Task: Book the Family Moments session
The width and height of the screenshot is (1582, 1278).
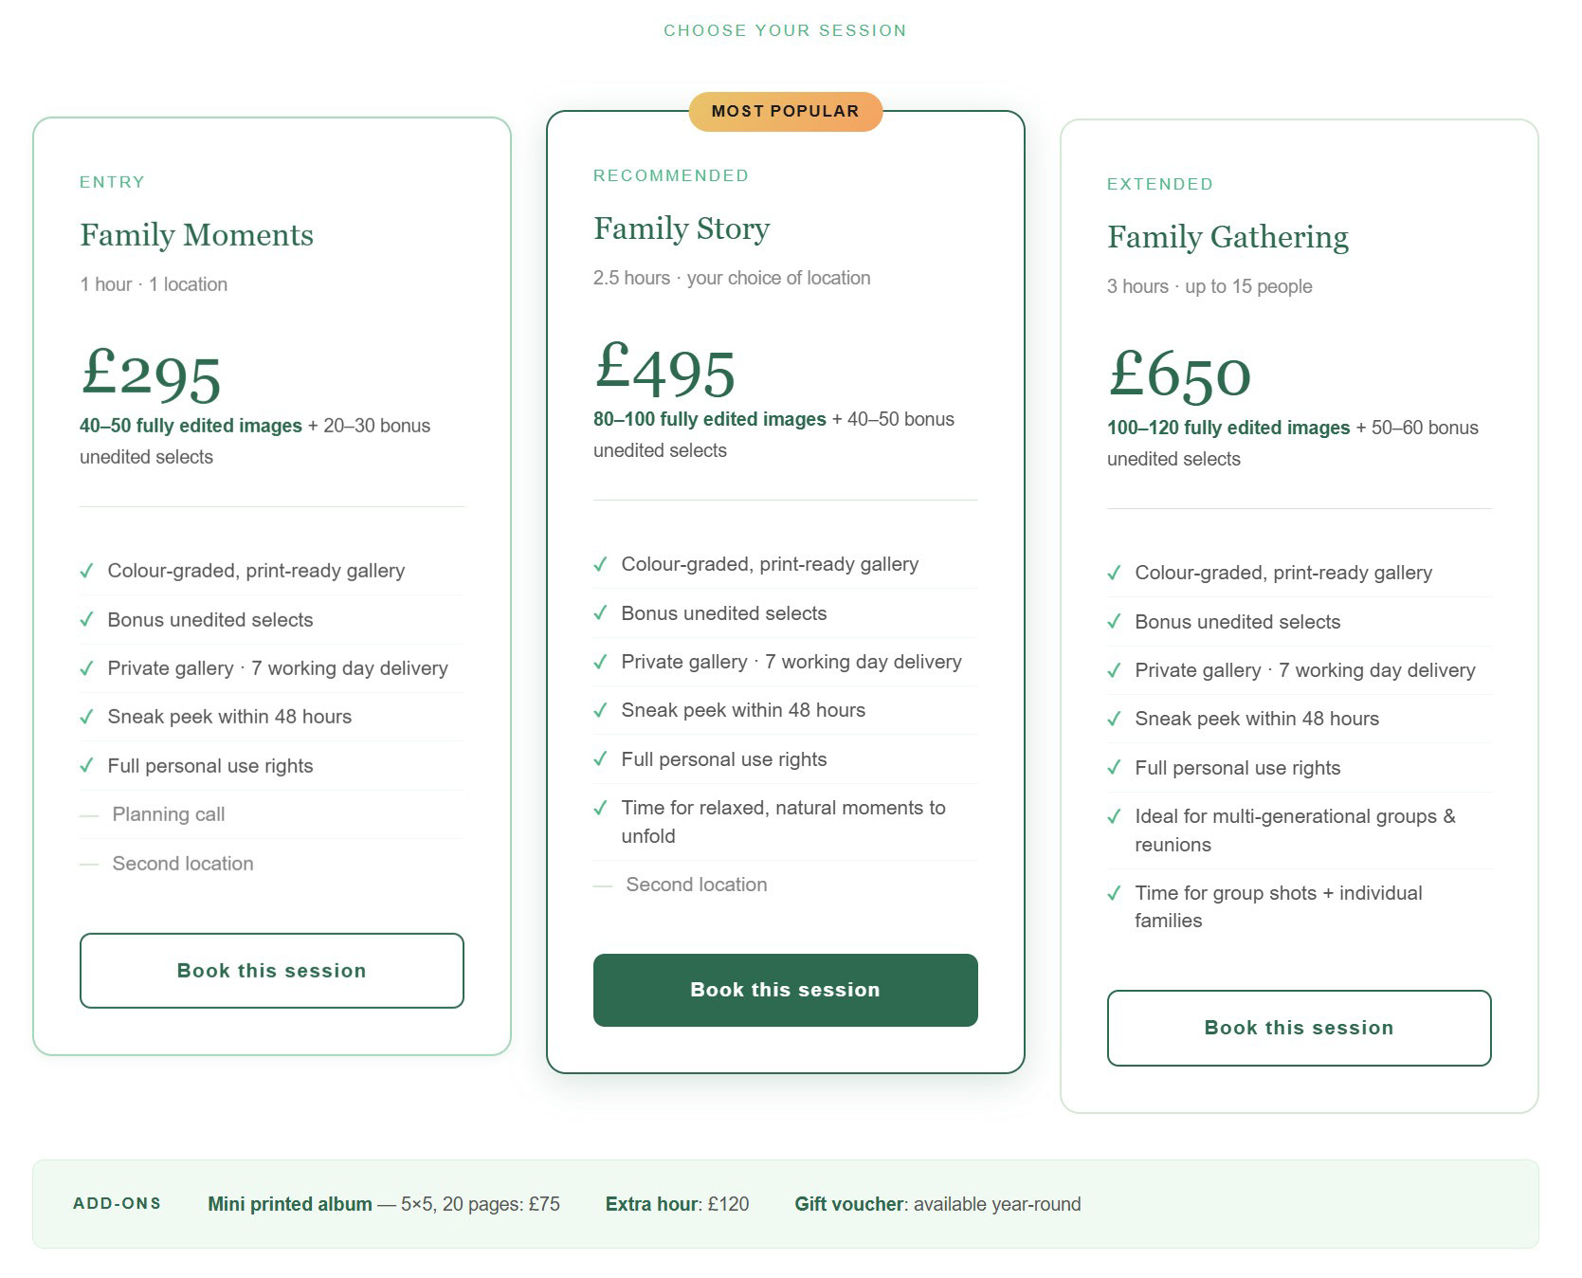Action: tap(271, 971)
